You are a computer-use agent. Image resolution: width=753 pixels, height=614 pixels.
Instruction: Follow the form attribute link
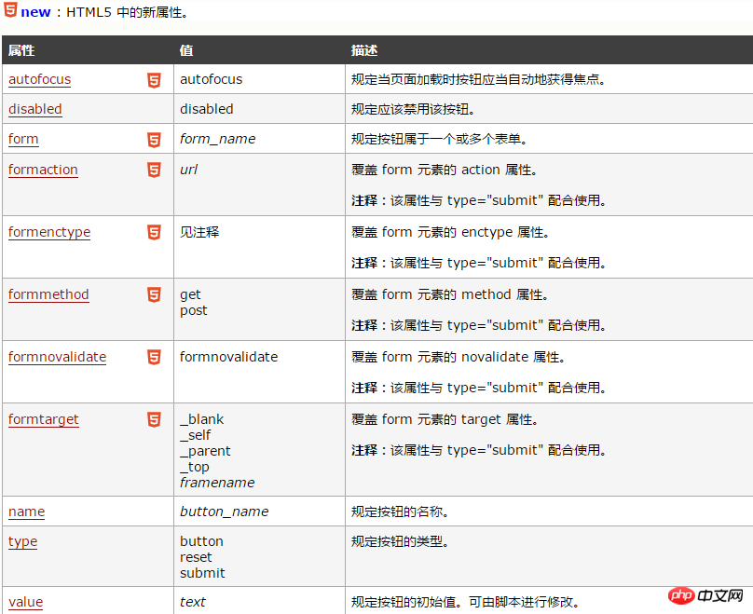(x=23, y=139)
